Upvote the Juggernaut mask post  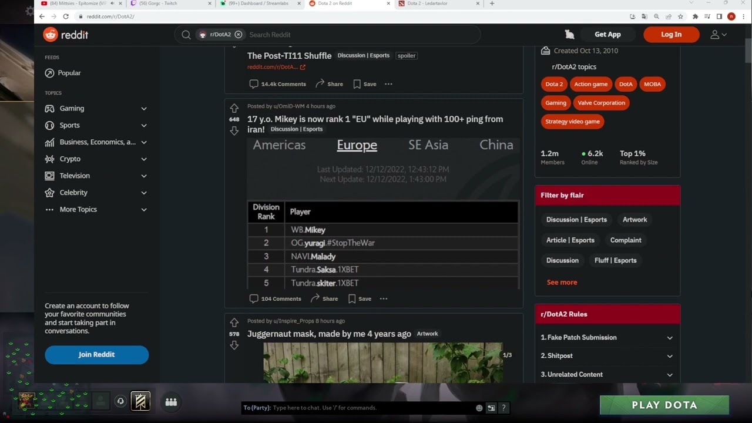234,323
